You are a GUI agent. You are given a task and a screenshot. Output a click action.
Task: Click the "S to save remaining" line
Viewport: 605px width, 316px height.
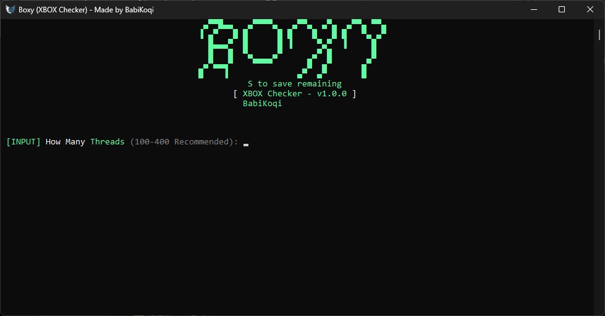pyautogui.click(x=295, y=83)
